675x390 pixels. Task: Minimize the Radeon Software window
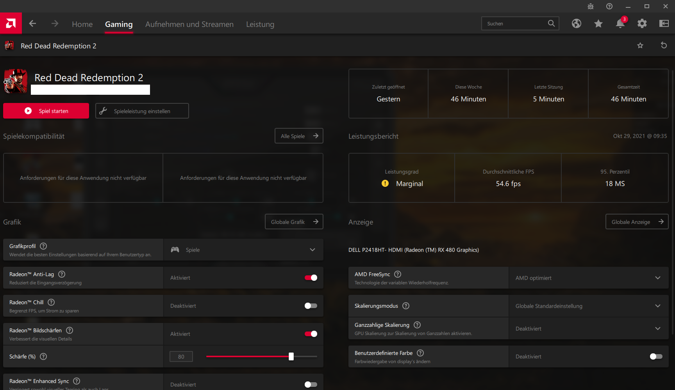click(x=628, y=6)
